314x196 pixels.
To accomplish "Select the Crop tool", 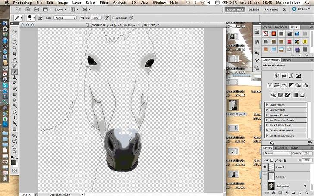I will click(x=14, y=54).
